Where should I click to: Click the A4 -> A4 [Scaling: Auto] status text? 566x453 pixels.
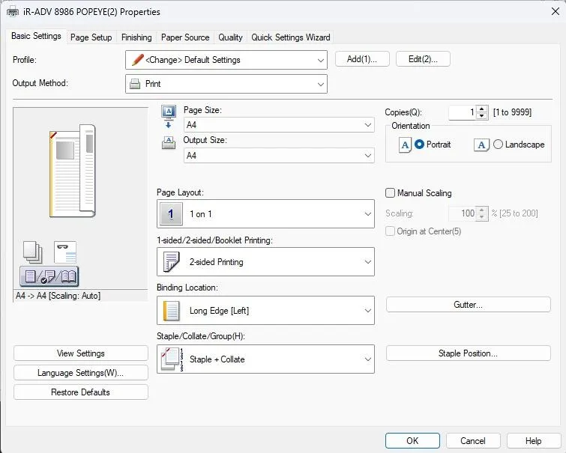(58, 296)
